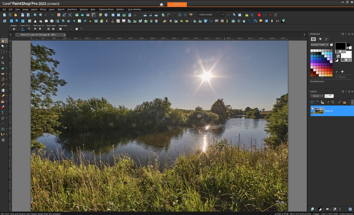Open the File menu
Viewport: 354px width, 215px height.
click(4, 9)
